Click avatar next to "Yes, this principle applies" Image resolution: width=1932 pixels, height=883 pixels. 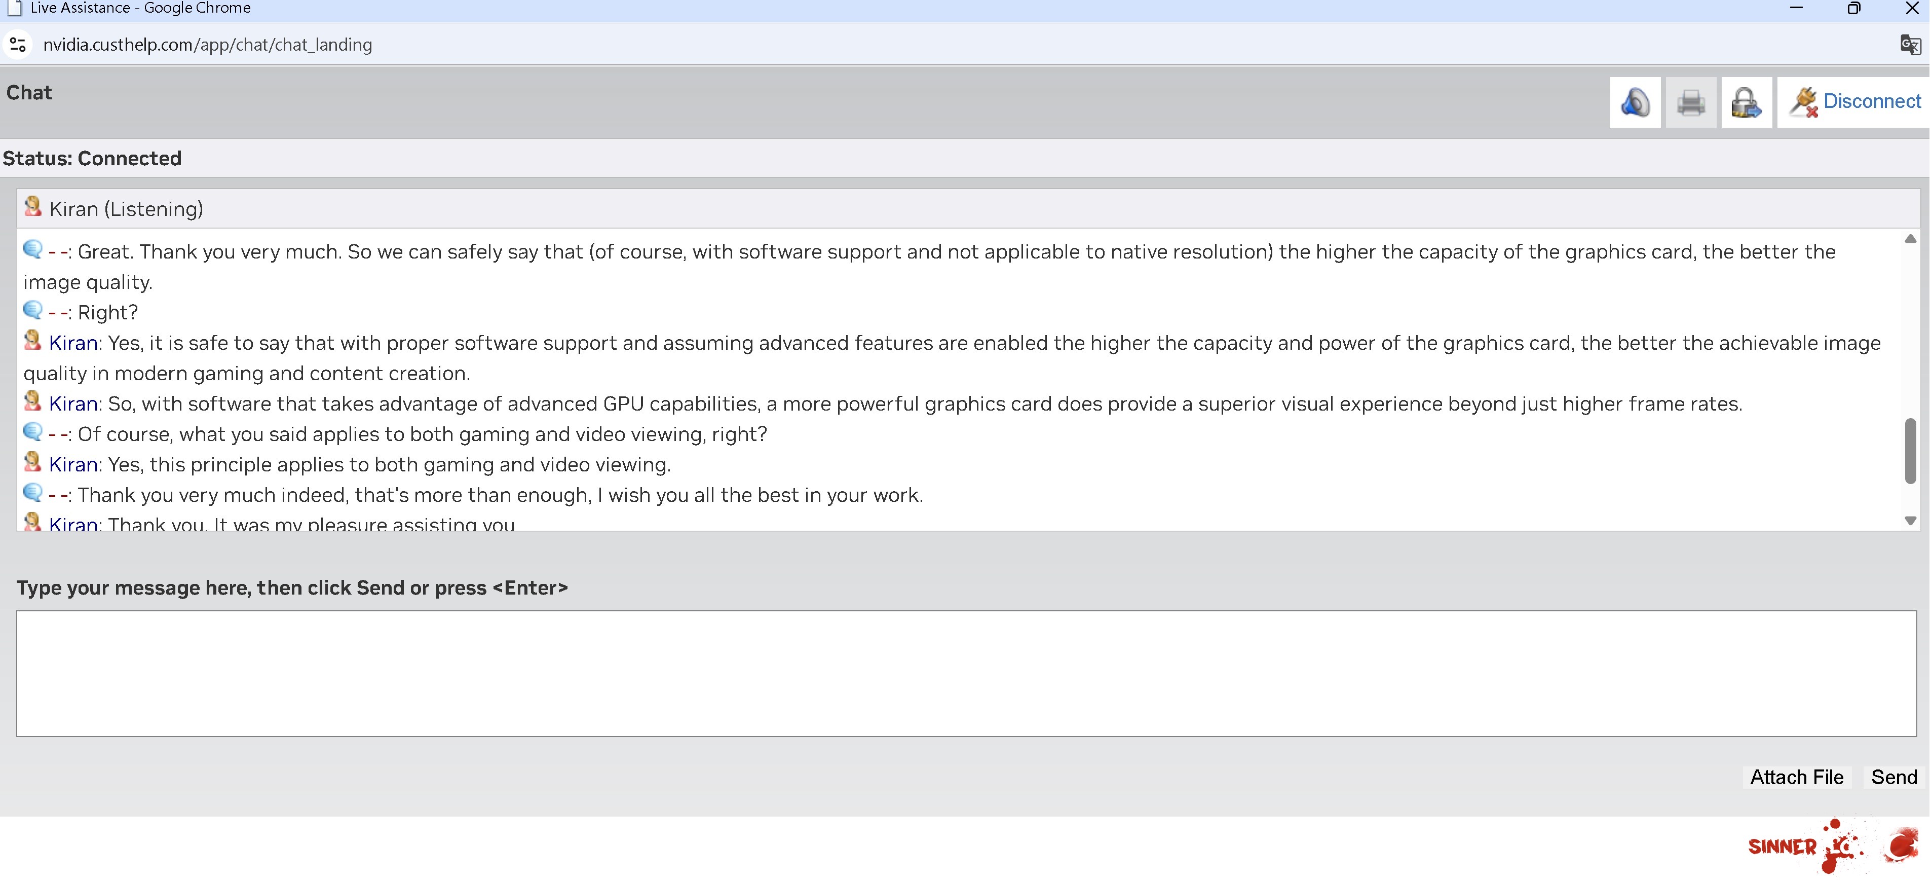(33, 463)
